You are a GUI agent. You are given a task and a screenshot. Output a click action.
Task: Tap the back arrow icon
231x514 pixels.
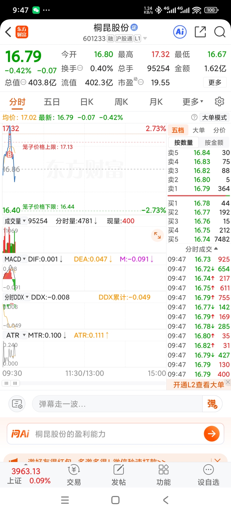pyautogui.click(x=8, y=32)
